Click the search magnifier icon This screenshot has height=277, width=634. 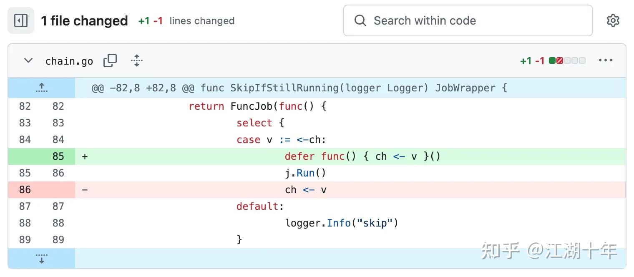coord(360,20)
